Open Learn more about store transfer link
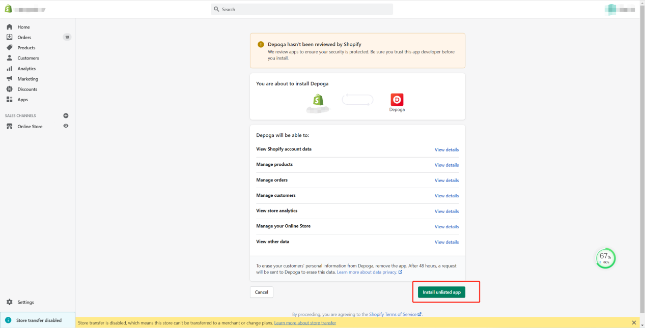 coord(305,323)
